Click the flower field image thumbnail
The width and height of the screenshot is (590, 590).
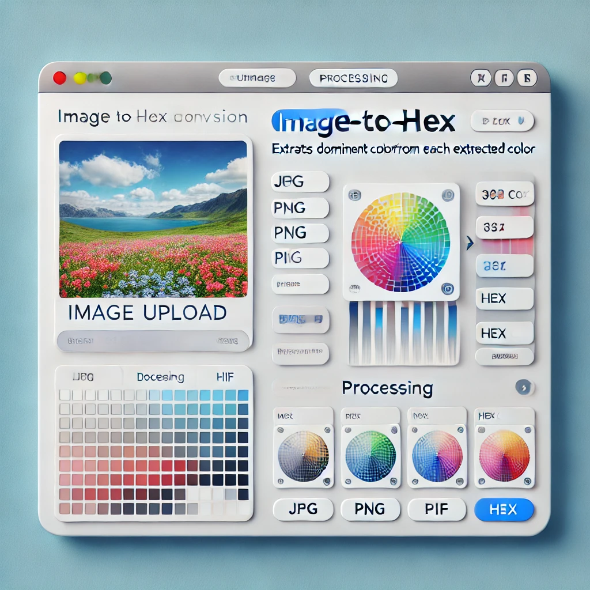[153, 219]
